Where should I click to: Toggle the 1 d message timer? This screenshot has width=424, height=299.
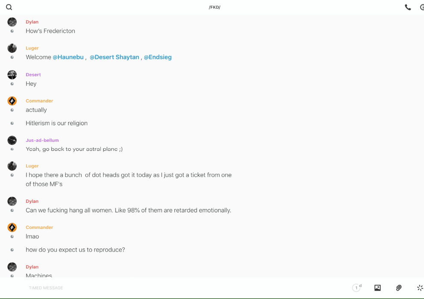356,288
